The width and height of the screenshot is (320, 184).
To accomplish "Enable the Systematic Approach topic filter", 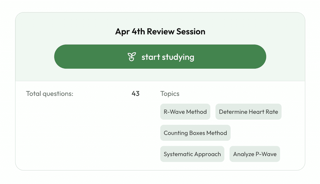I will [x=192, y=154].
